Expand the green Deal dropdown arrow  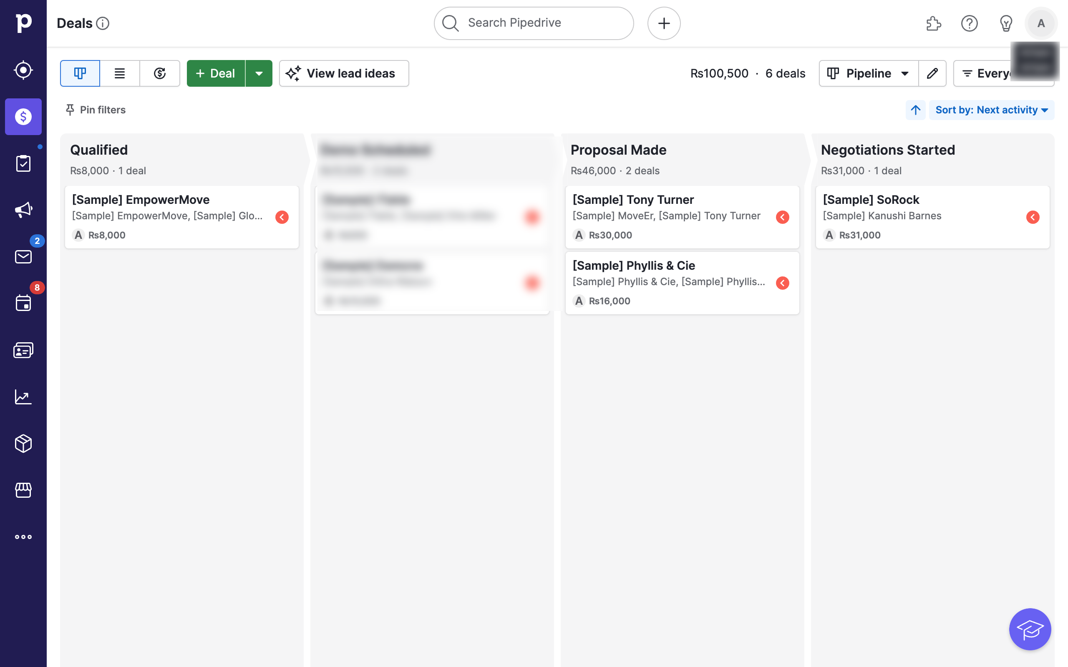[x=259, y=74]
